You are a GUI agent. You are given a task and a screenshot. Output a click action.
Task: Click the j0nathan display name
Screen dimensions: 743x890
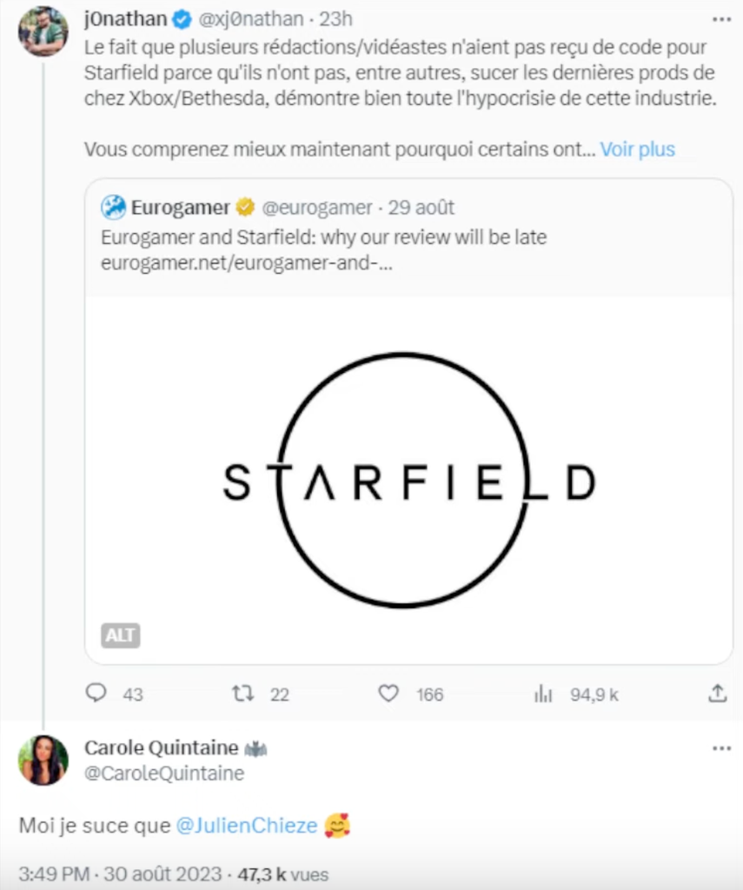(x=125, y=18)
